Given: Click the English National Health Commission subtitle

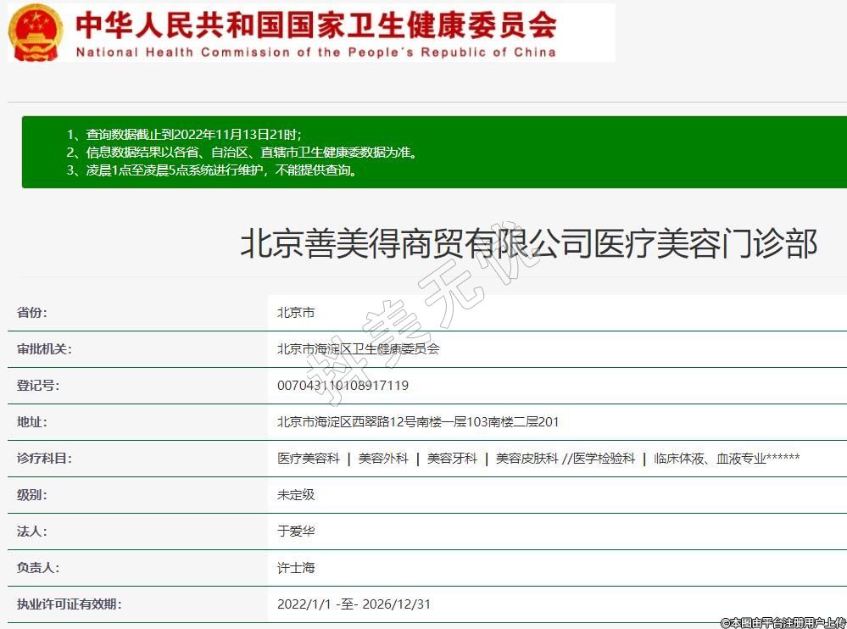Looking at the screenshot, I should (315, 52).
